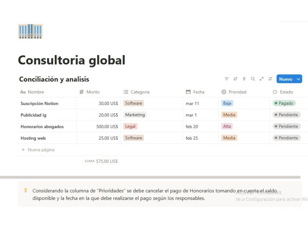The image size is (308, 231).
Task: Add a Nueva página row
Action: (38, 150)
